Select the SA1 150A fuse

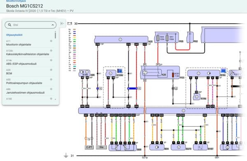[x=167, y=38]
